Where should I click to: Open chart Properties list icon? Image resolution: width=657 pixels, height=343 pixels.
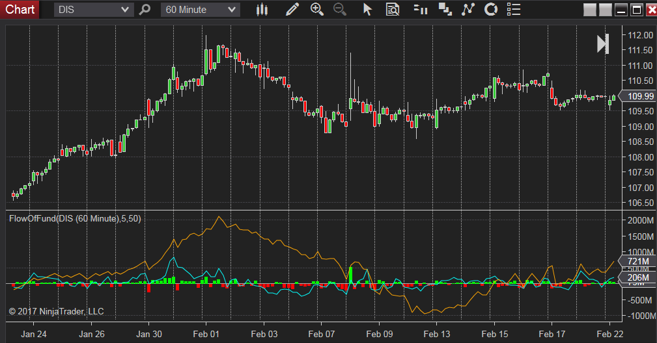click(x=514, y=9)
